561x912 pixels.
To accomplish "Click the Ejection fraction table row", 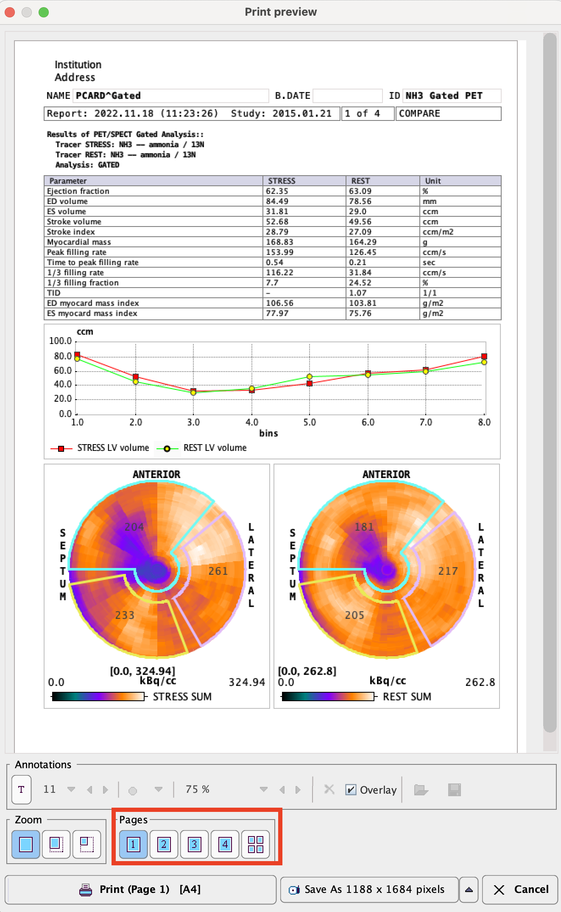I will coord(273,191).
